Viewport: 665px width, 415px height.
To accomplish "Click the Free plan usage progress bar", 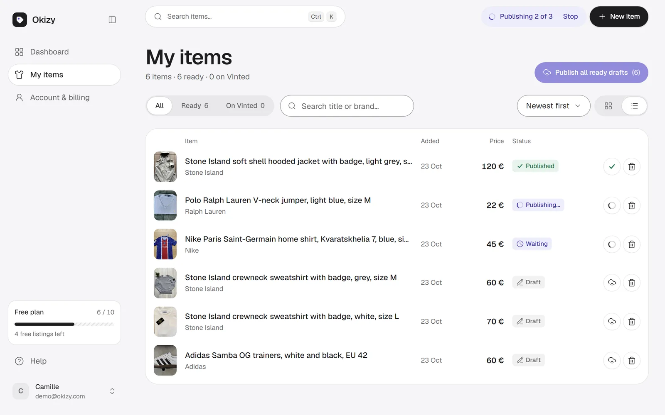I will [x=64, y=324].
